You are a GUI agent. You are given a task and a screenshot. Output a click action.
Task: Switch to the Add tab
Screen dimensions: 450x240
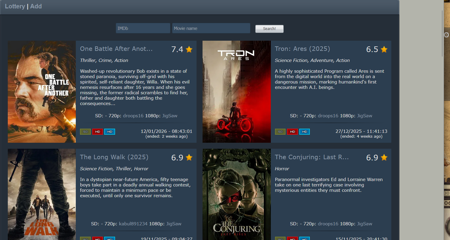[36, 6]
